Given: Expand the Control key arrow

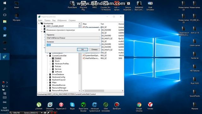Looking at the screenshot, I should tap(50, 58).
